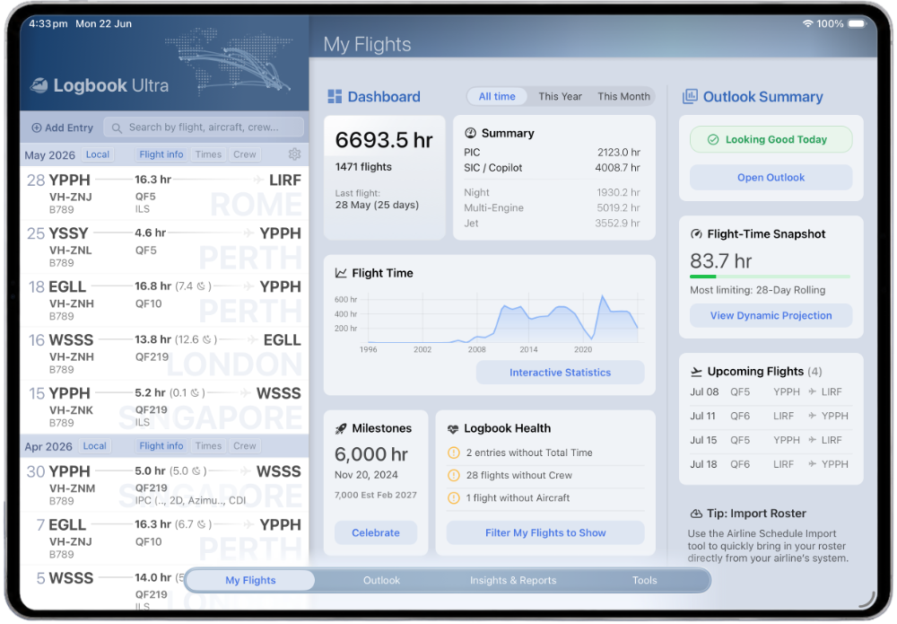Click the Celebrate button
Viewport: 897px width, 624px height.
(x=376, y=532)
